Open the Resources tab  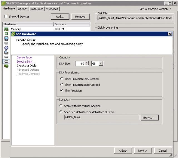pos(37,9)
